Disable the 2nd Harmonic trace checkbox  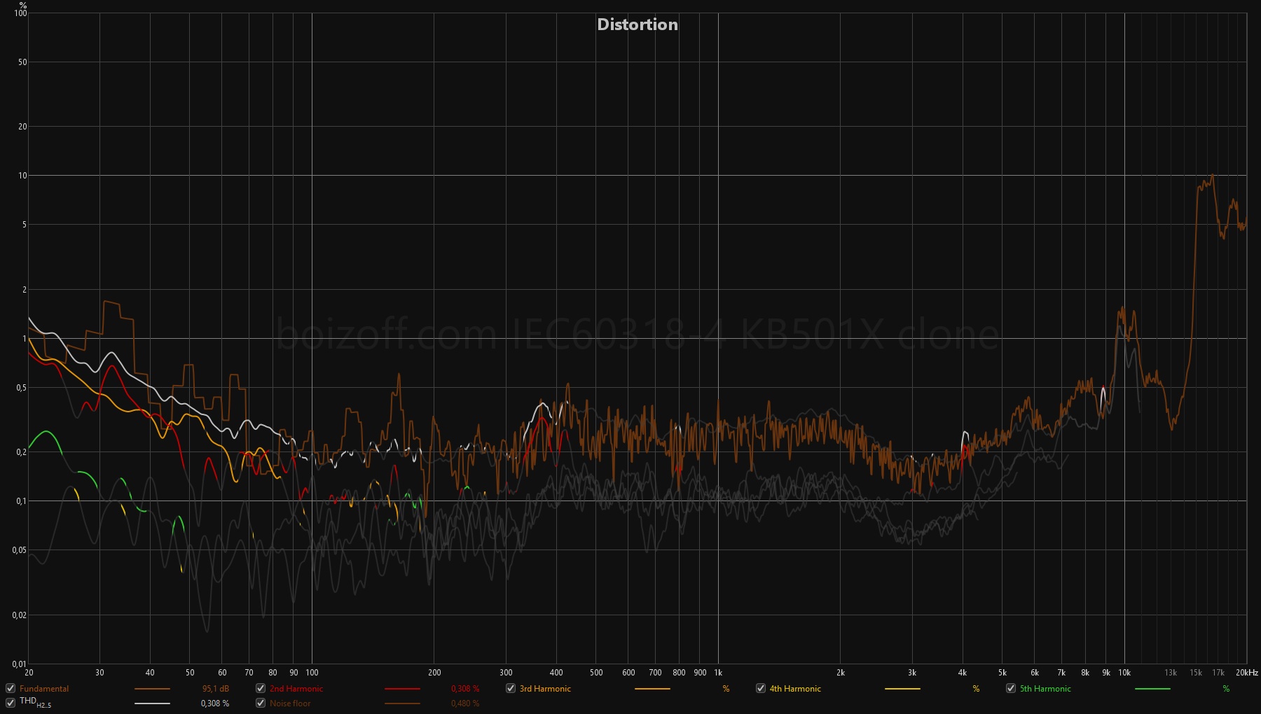tap(261, 689)
